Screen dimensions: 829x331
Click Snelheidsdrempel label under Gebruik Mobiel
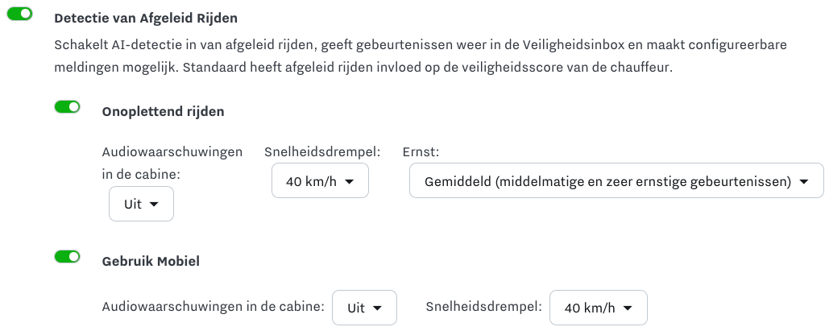click(483, 307)
